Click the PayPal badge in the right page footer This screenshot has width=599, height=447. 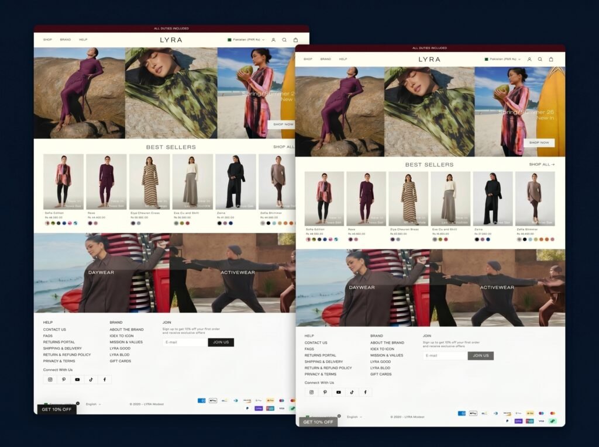[507, 421]
